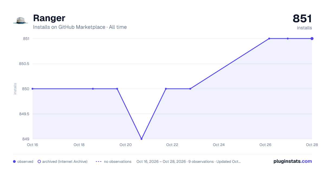
Task: Click the 851 data point near Oct 27
Action: [x=288, y=39]
